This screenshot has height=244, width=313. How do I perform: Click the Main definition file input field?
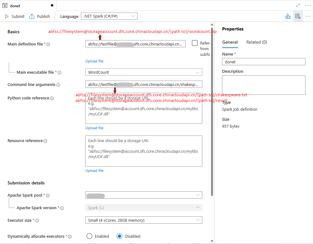click(135, 44)
